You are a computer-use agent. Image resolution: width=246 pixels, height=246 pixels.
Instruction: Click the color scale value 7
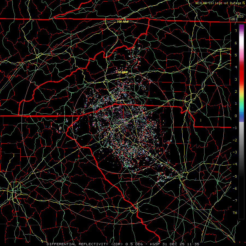[x=236, y=31]
